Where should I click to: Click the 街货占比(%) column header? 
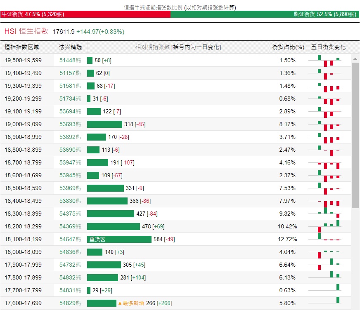pos(288,47)
